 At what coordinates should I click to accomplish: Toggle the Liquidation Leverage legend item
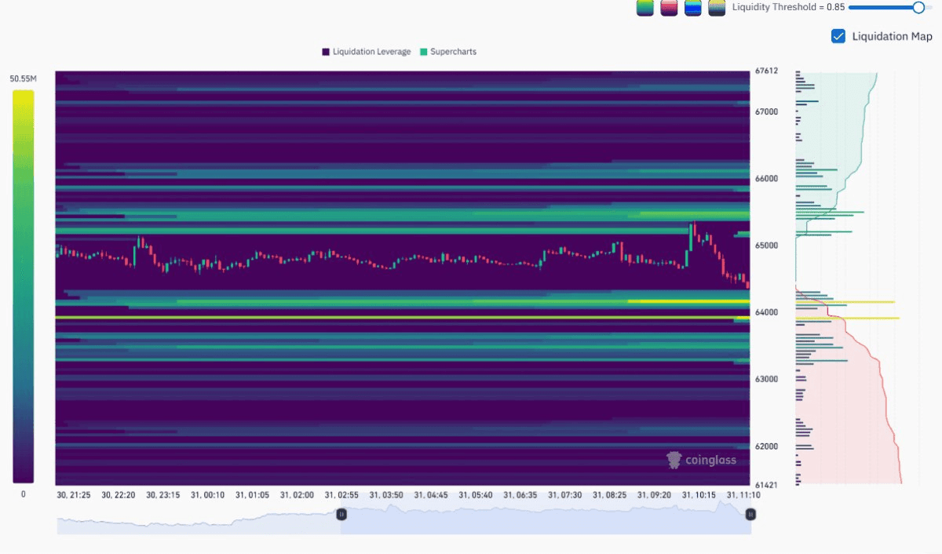[x=366, y=52]
